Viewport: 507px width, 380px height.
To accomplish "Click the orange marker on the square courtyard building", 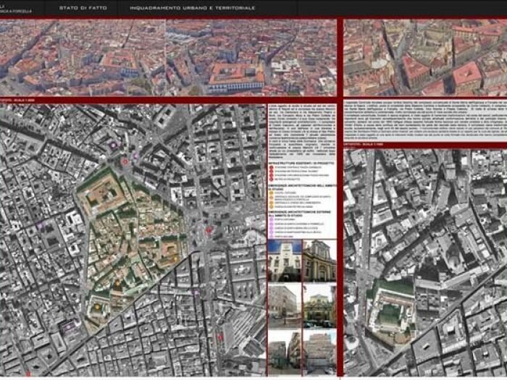I will pos(175,259).
